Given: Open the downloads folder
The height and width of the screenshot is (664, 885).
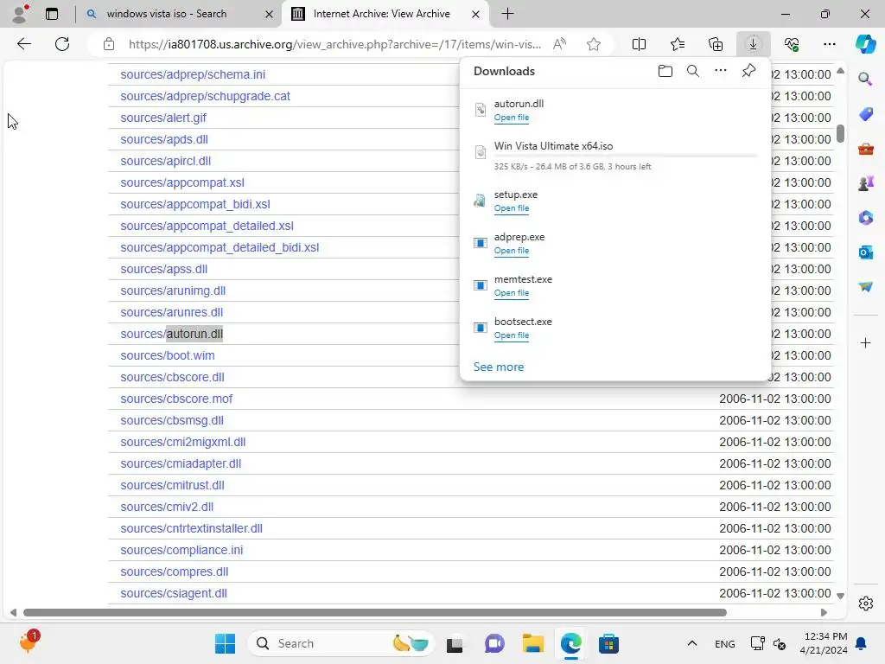Looking at the screenshot, I should click(x=665, y=71).
